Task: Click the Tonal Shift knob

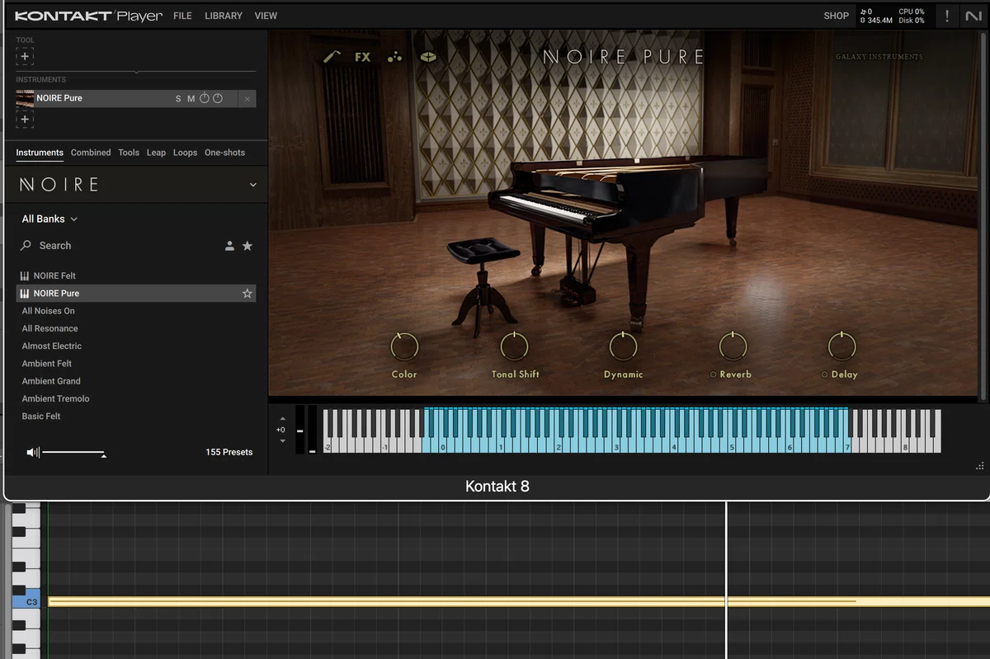Action: point(515,346)
